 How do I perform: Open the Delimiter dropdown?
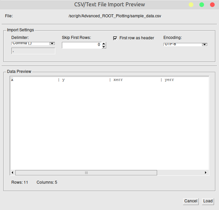[x=52, y=43]
